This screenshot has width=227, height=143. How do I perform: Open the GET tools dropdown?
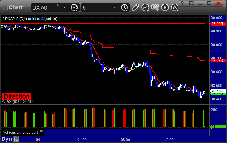tap(155, 7)
